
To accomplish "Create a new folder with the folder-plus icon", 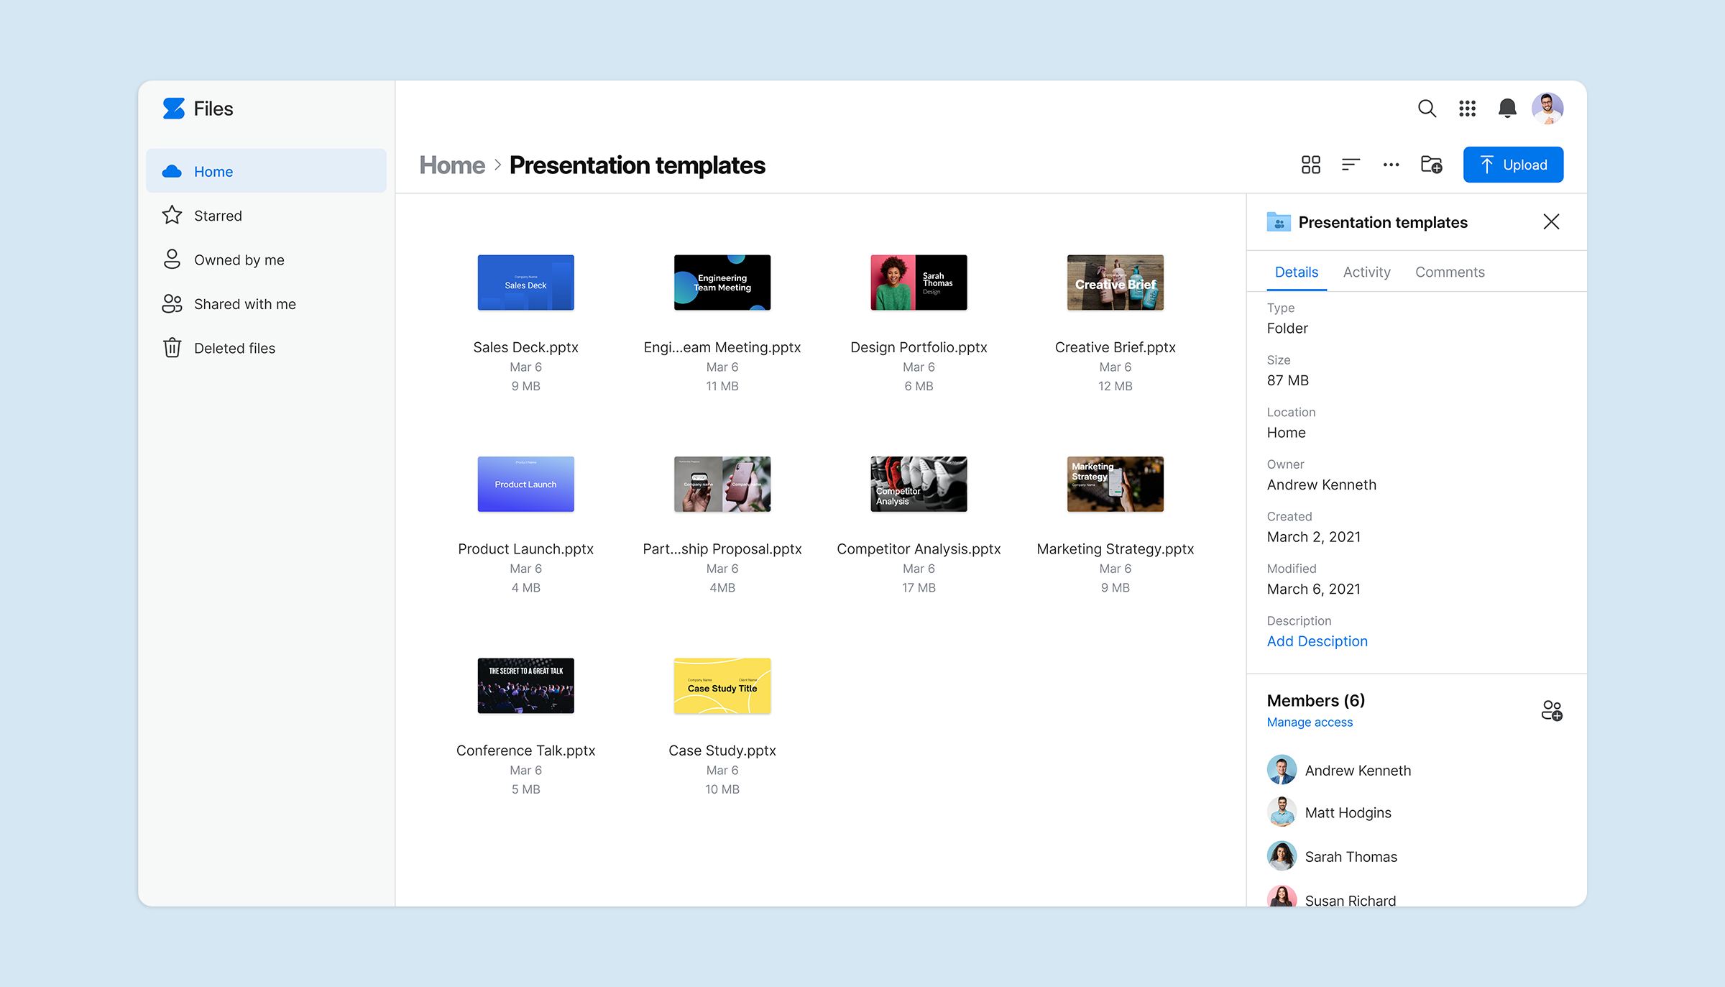I will pos(1431,165).
